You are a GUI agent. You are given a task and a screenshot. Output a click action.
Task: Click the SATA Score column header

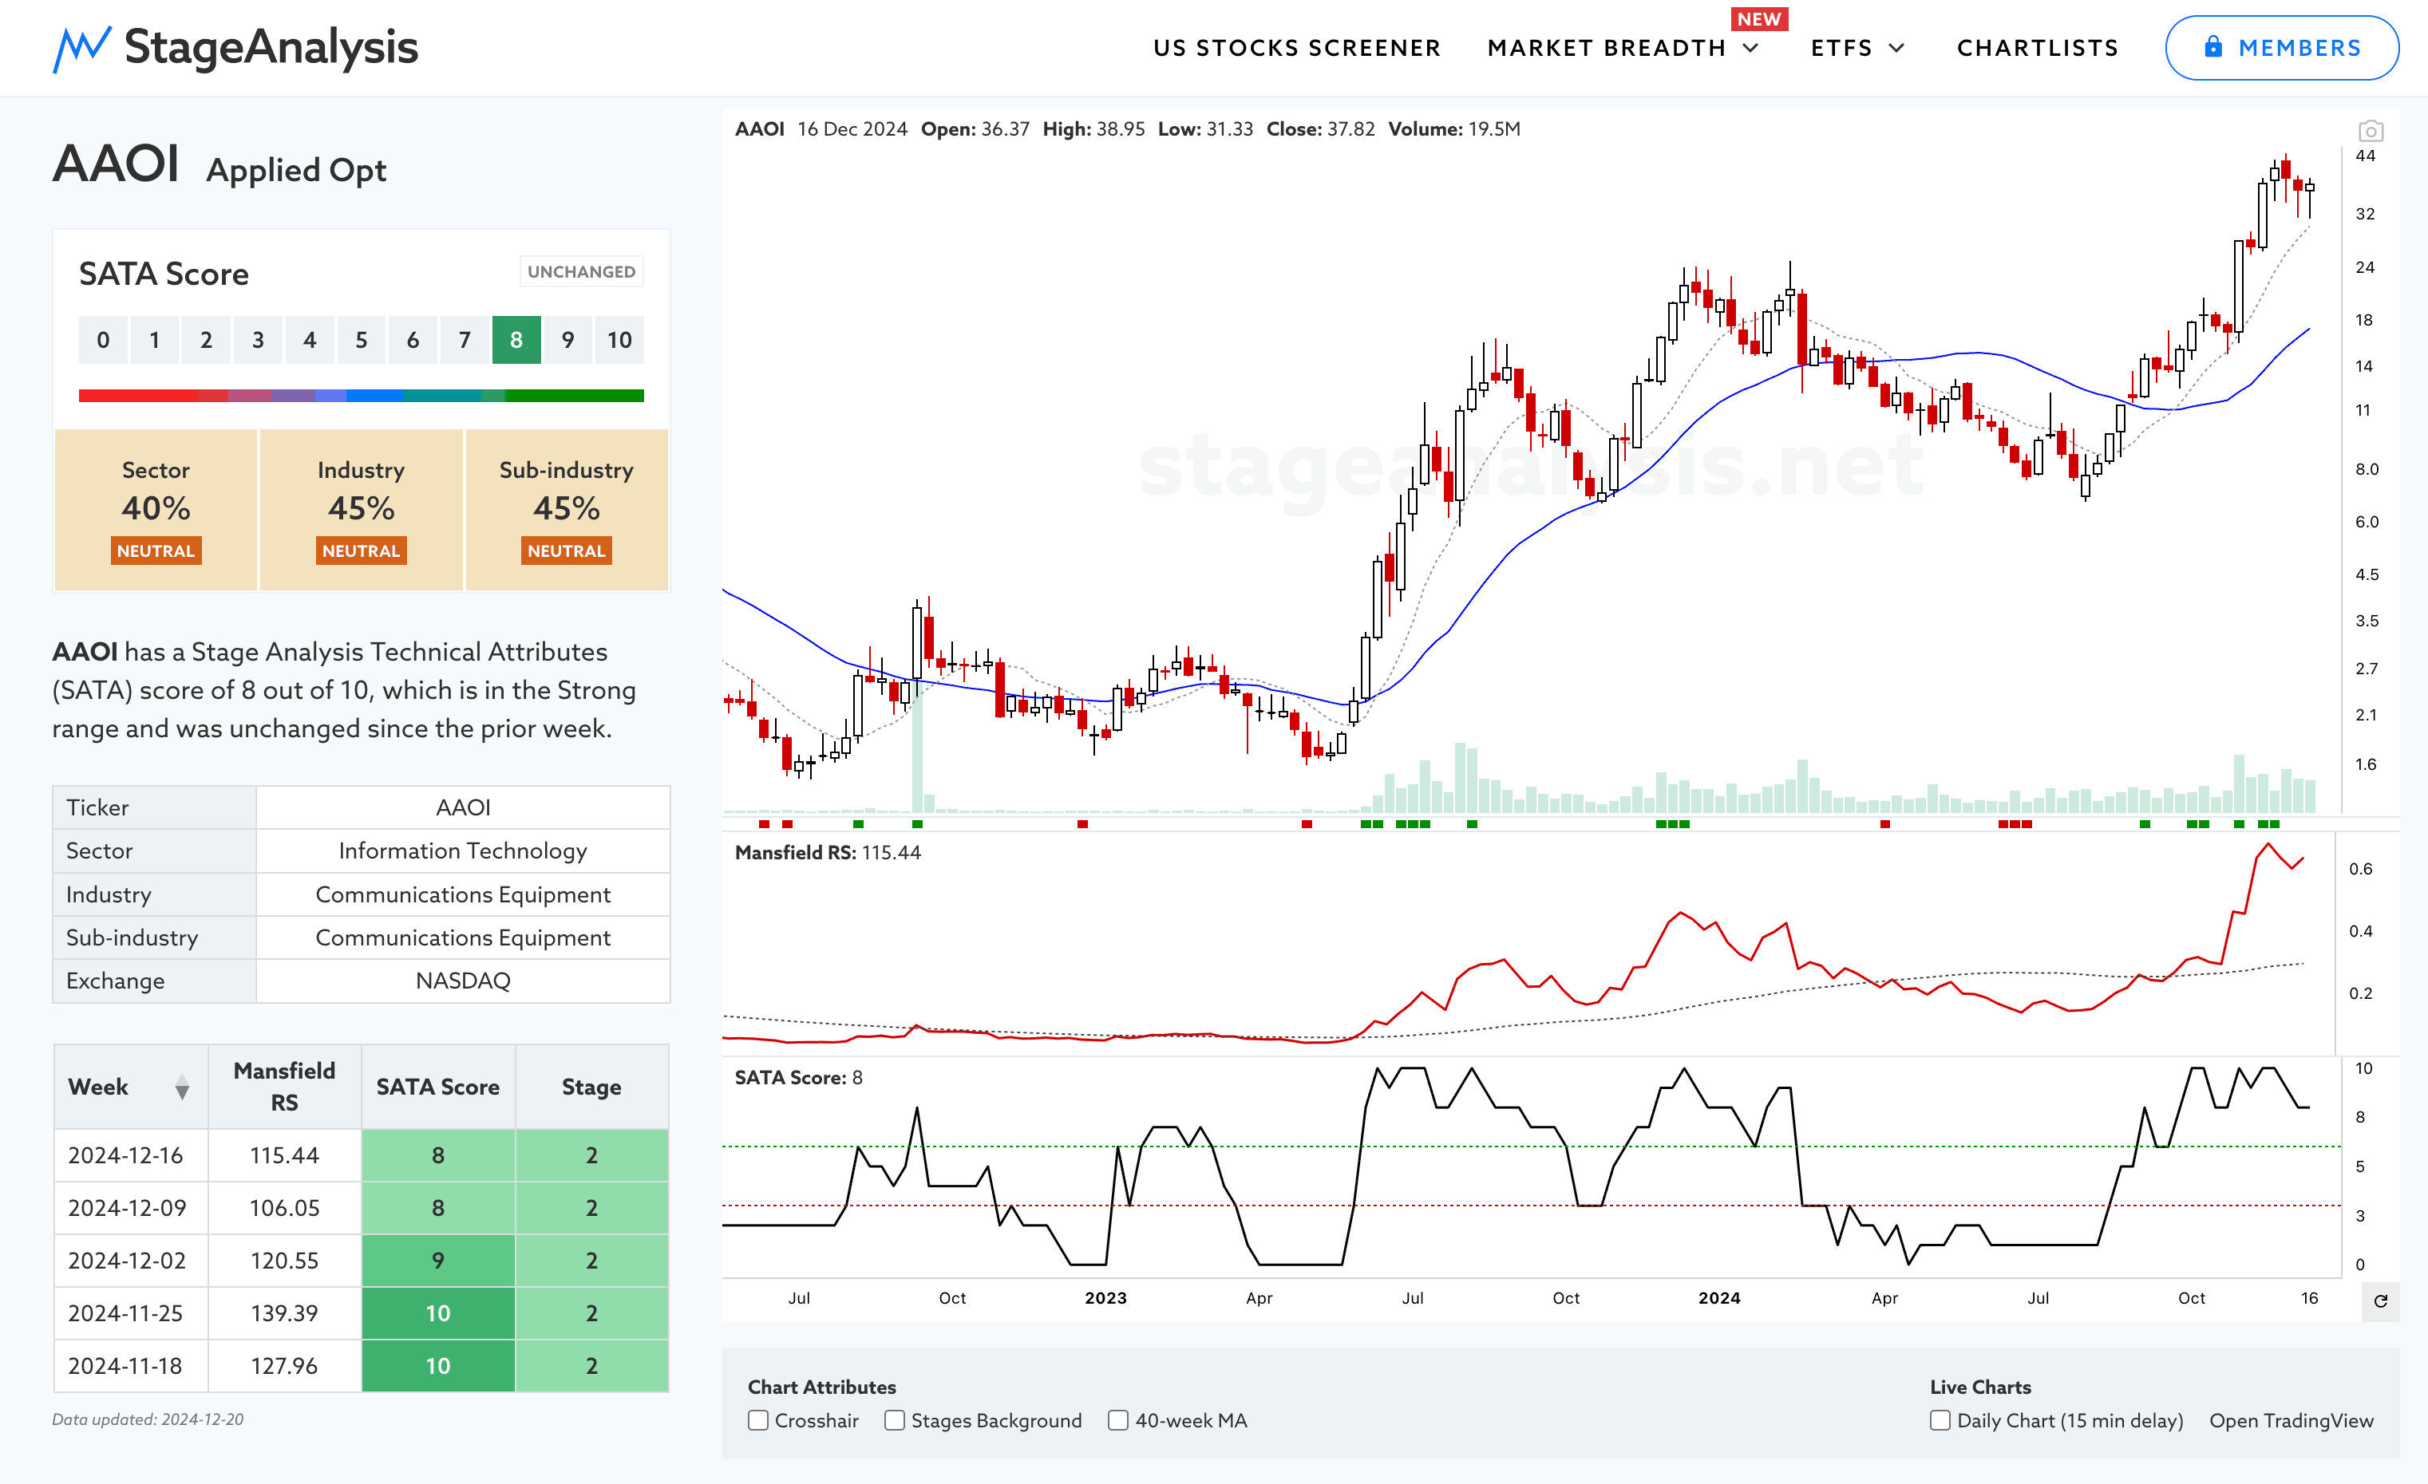437,1087
